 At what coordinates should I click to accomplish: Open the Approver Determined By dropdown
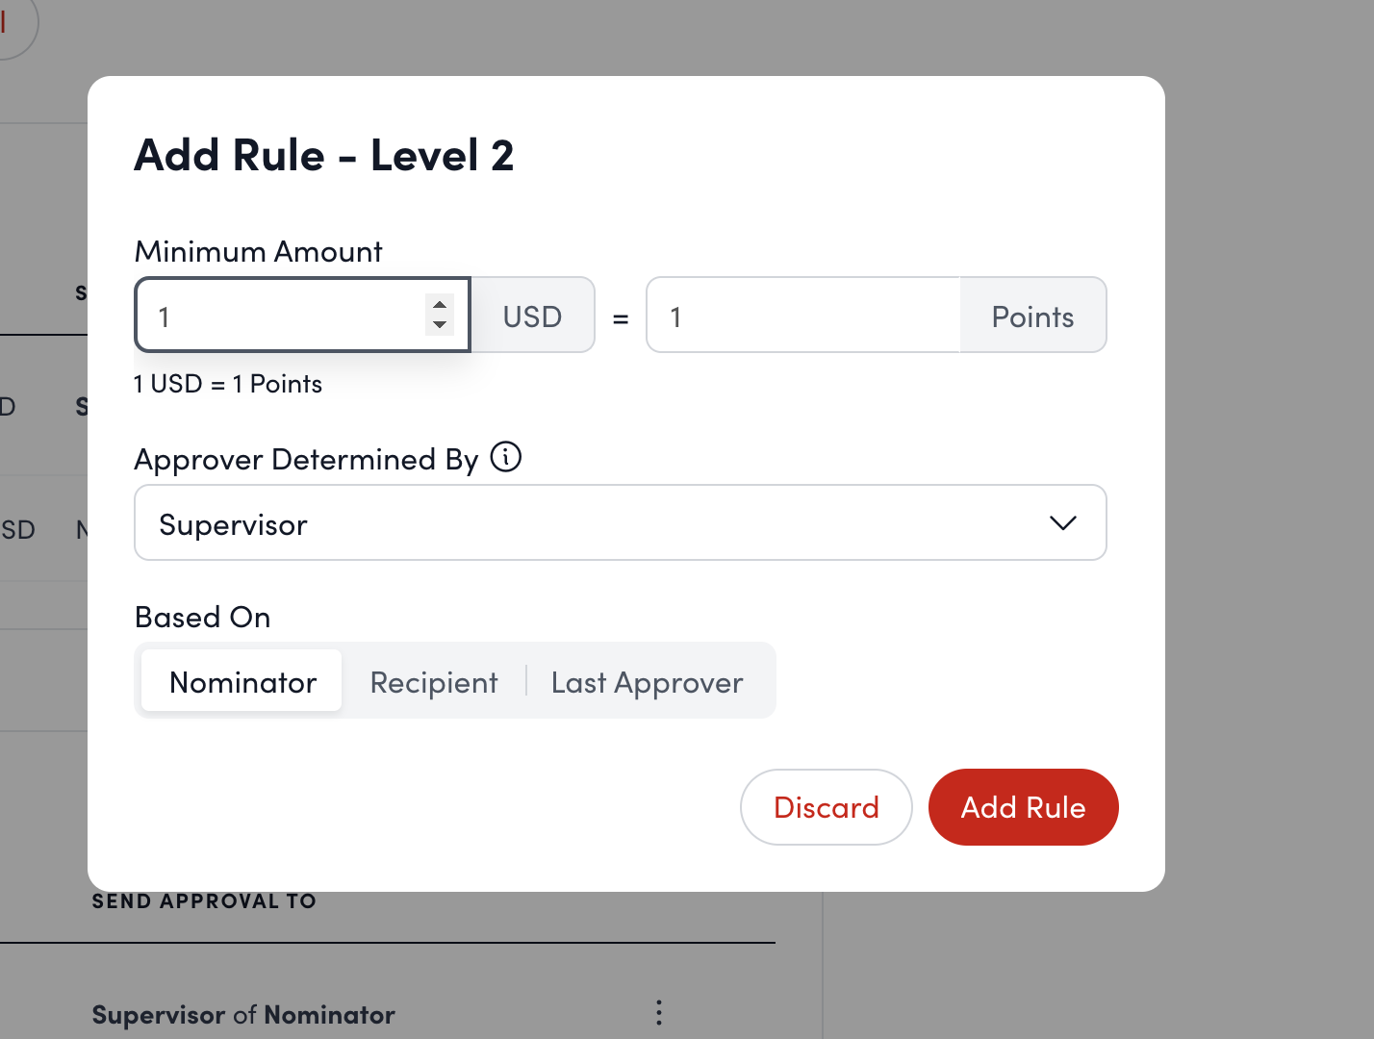(x=621, y=522)
